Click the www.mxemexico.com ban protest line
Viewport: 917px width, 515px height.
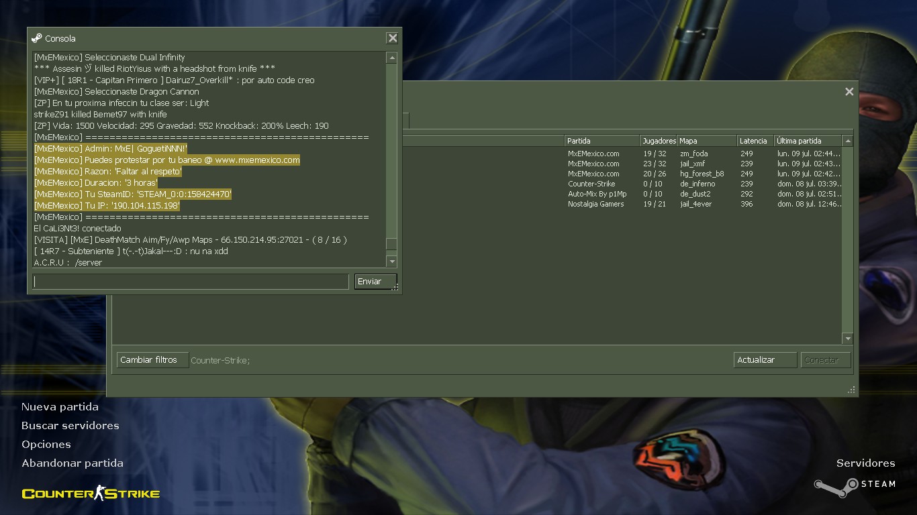[x=167, y=160]
